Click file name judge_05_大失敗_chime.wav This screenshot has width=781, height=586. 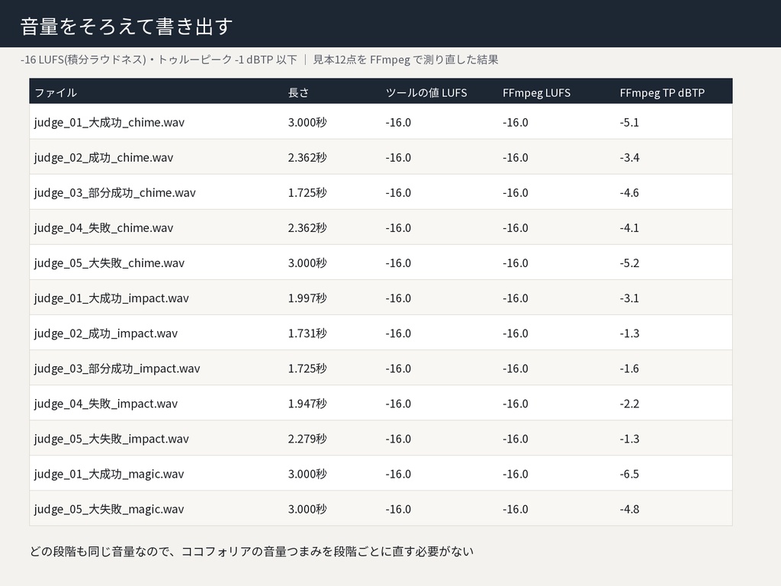[x=109, y=263]
